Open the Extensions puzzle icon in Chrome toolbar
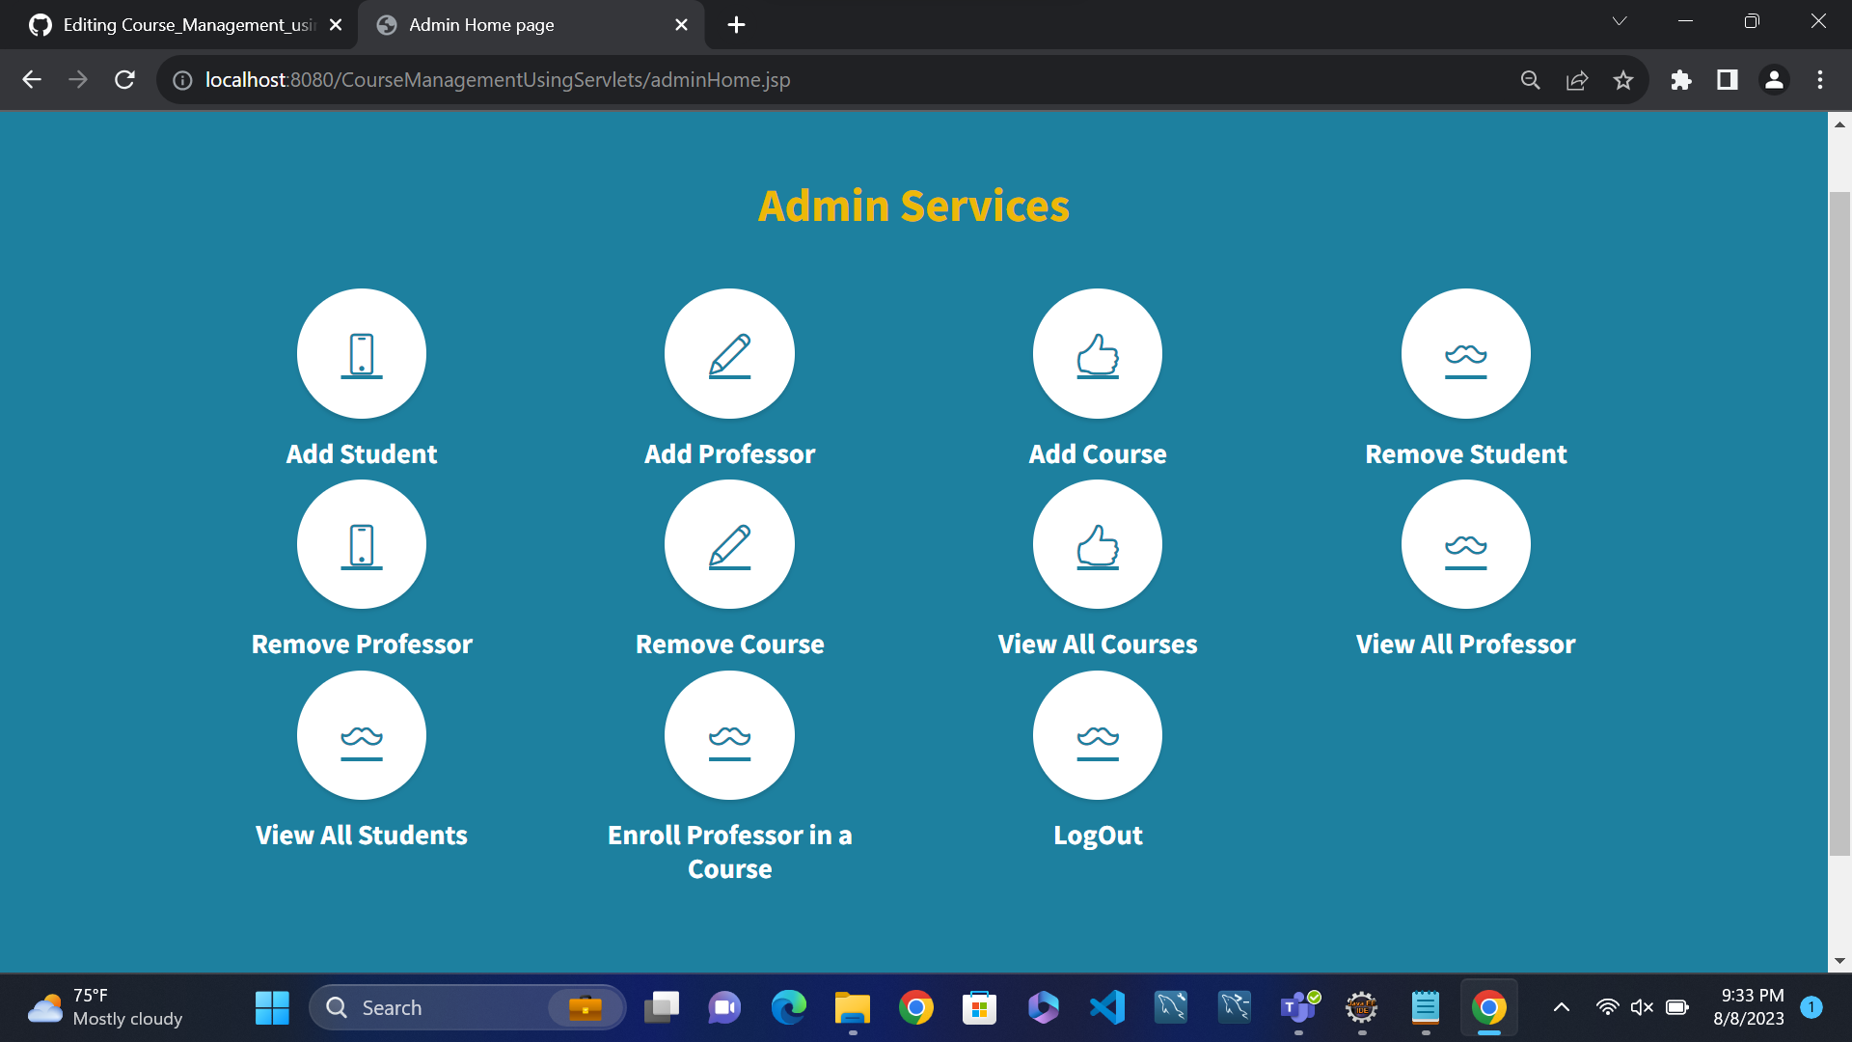Screen dimensions: 1852x1042 tap(1680, 80)
